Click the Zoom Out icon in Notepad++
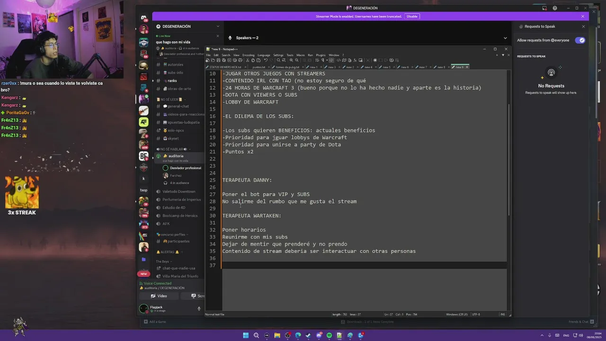 coord(296,60)
